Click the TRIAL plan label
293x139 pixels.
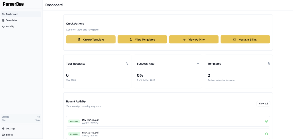37,120
